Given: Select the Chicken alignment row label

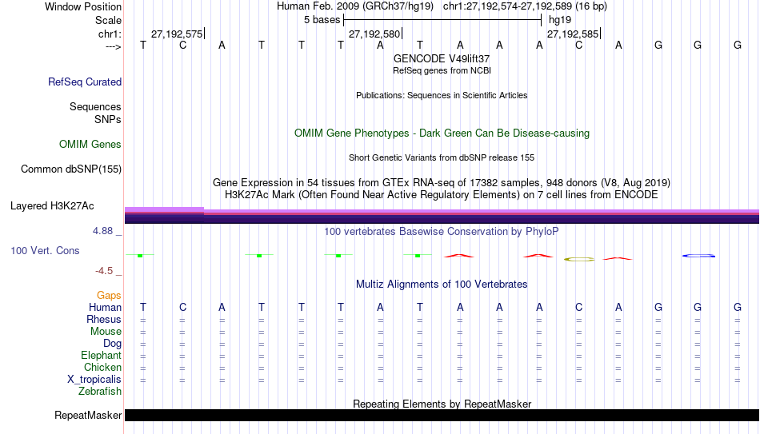Looking at the screenshot, I should click(x=102, y=367).
